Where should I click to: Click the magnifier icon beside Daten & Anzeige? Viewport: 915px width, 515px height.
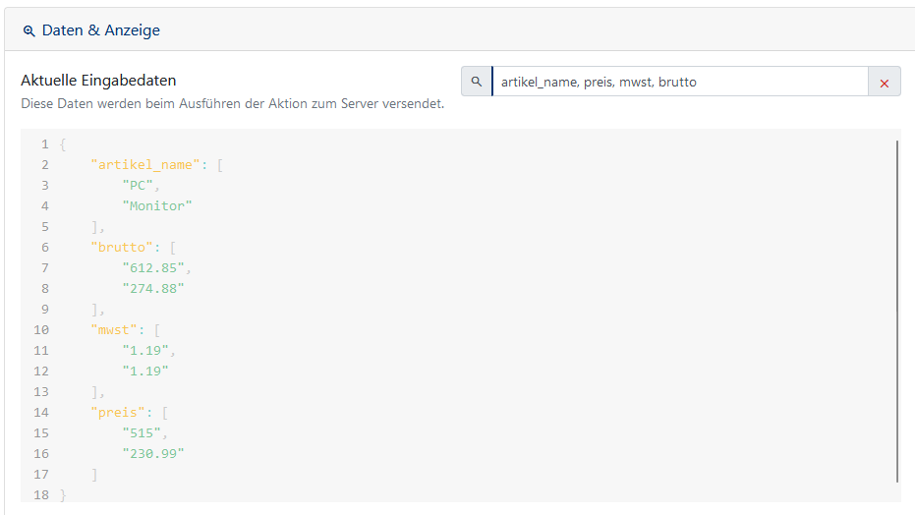click(x=29, y=30)
